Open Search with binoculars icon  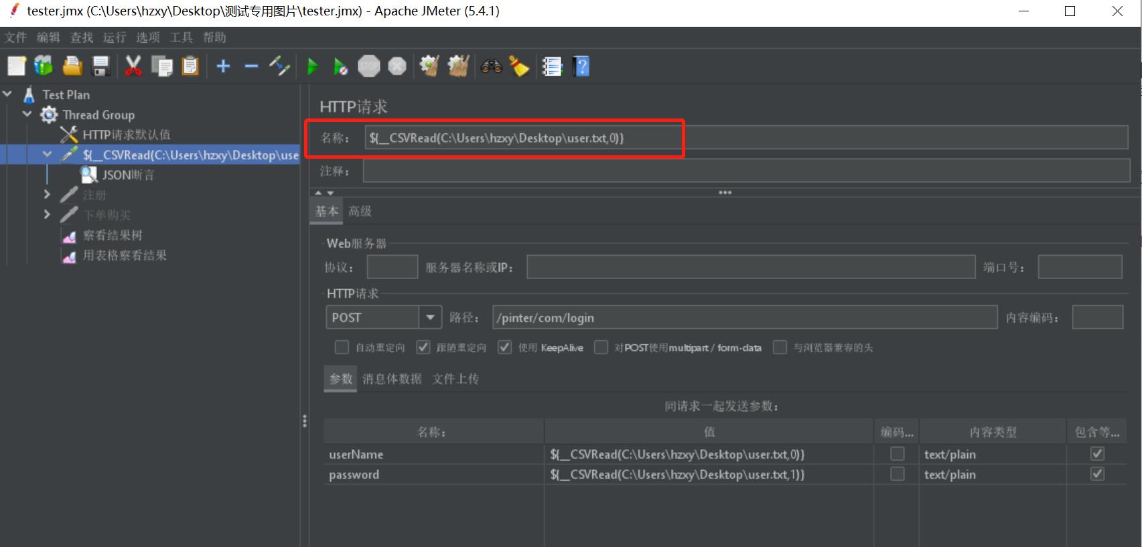click(491, 66)
